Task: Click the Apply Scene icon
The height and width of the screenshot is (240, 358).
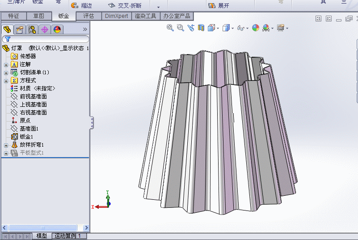Action: 266,28
